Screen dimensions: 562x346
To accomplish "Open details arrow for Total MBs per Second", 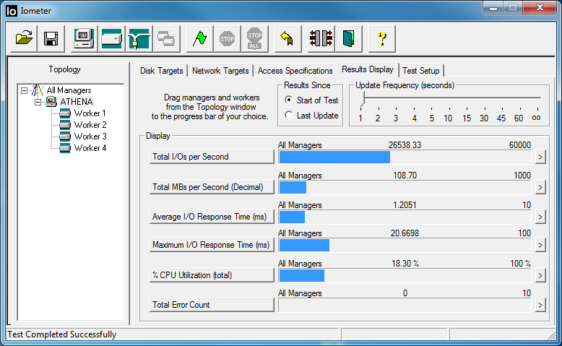I will (540, 187).
